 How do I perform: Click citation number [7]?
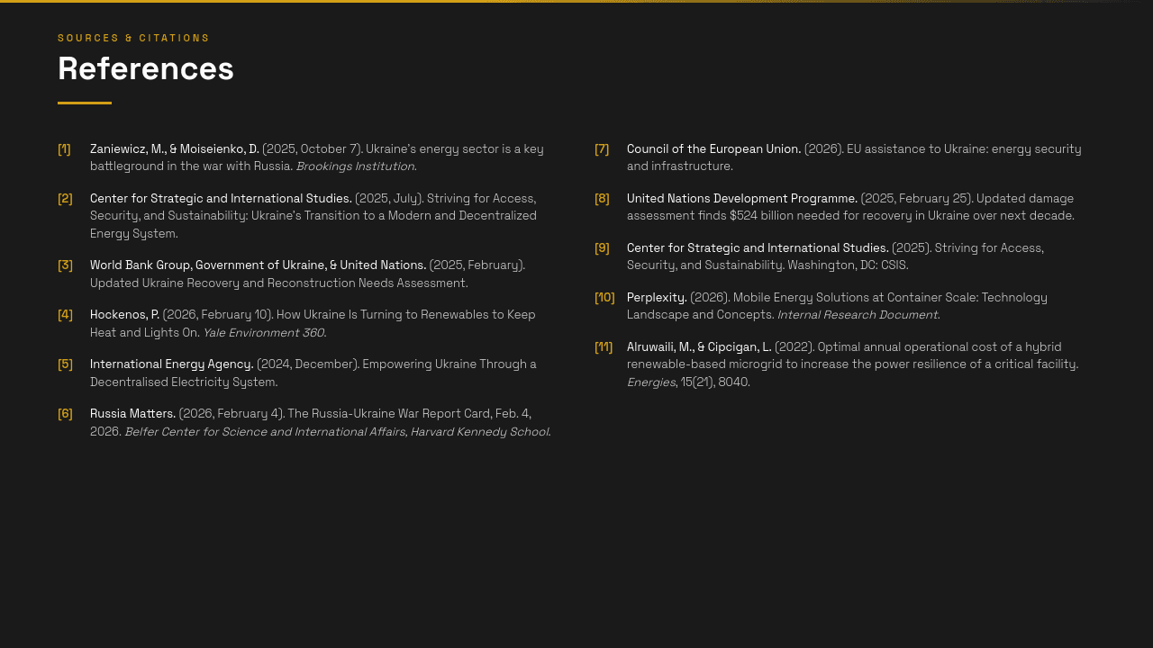[x=602, y=149]
